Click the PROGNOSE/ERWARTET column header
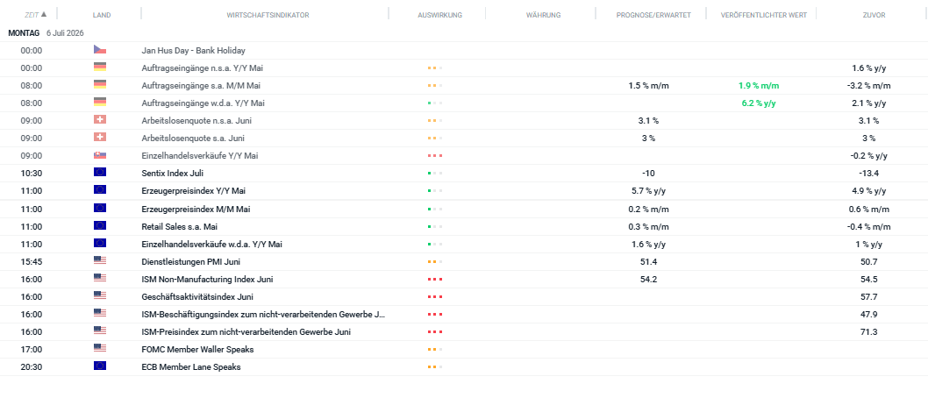The image size is (928, 398). pyautogui.click(x=653, y=15)
